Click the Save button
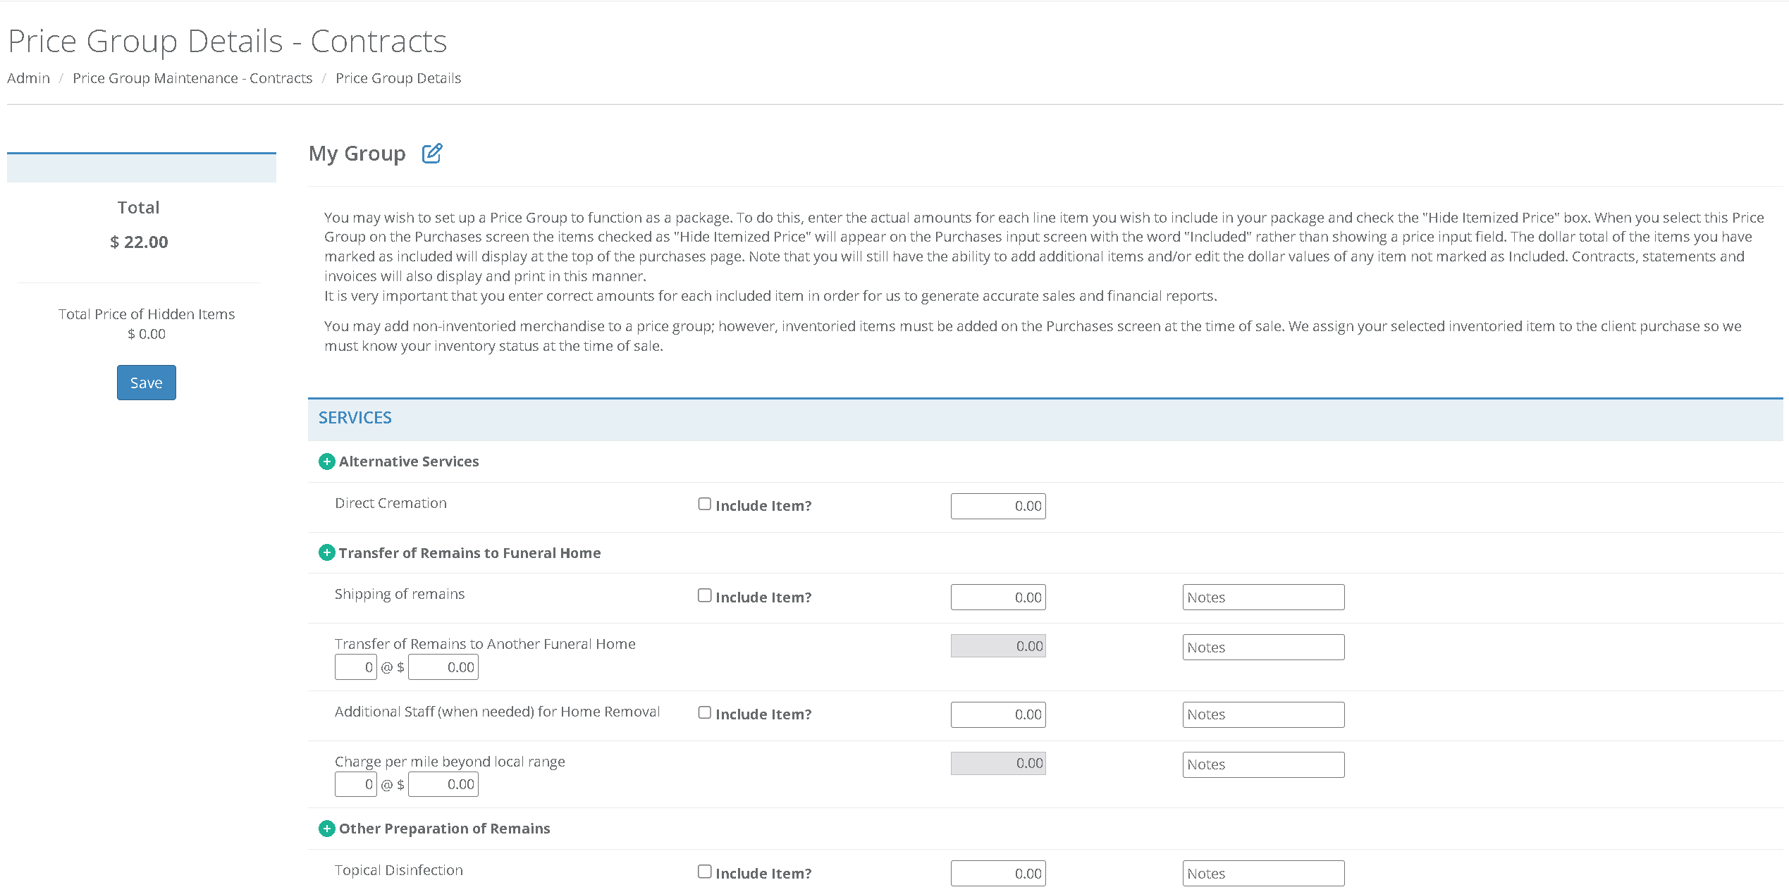Viewport: 1789px width, 892px height. click(146, 383)
